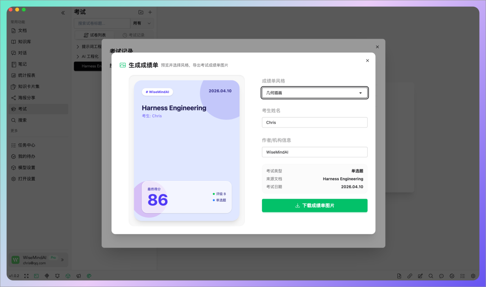
Task: Click the task list icon at bottom right
Action: click(463, 276)
